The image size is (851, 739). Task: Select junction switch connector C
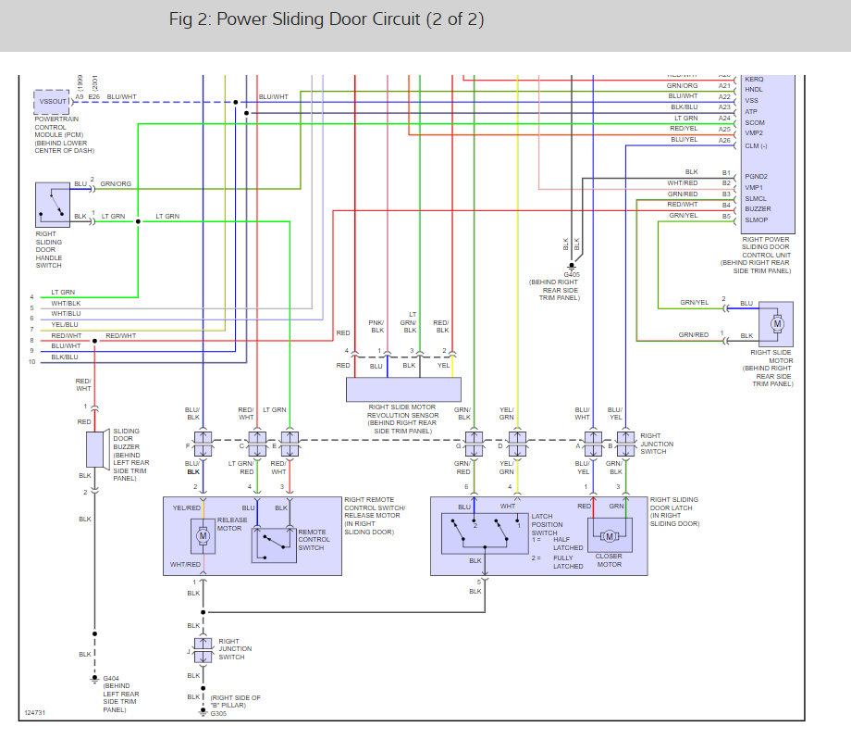(x=257, y=444)
